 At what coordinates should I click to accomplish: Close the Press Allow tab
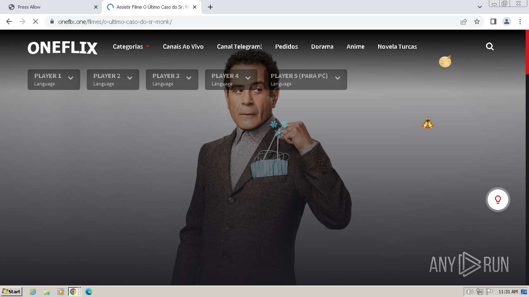point(96,7)
